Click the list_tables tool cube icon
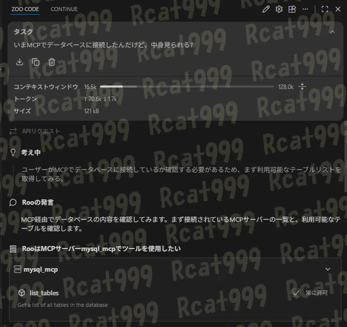The image size is (347, 327). (x=22, y=293)
